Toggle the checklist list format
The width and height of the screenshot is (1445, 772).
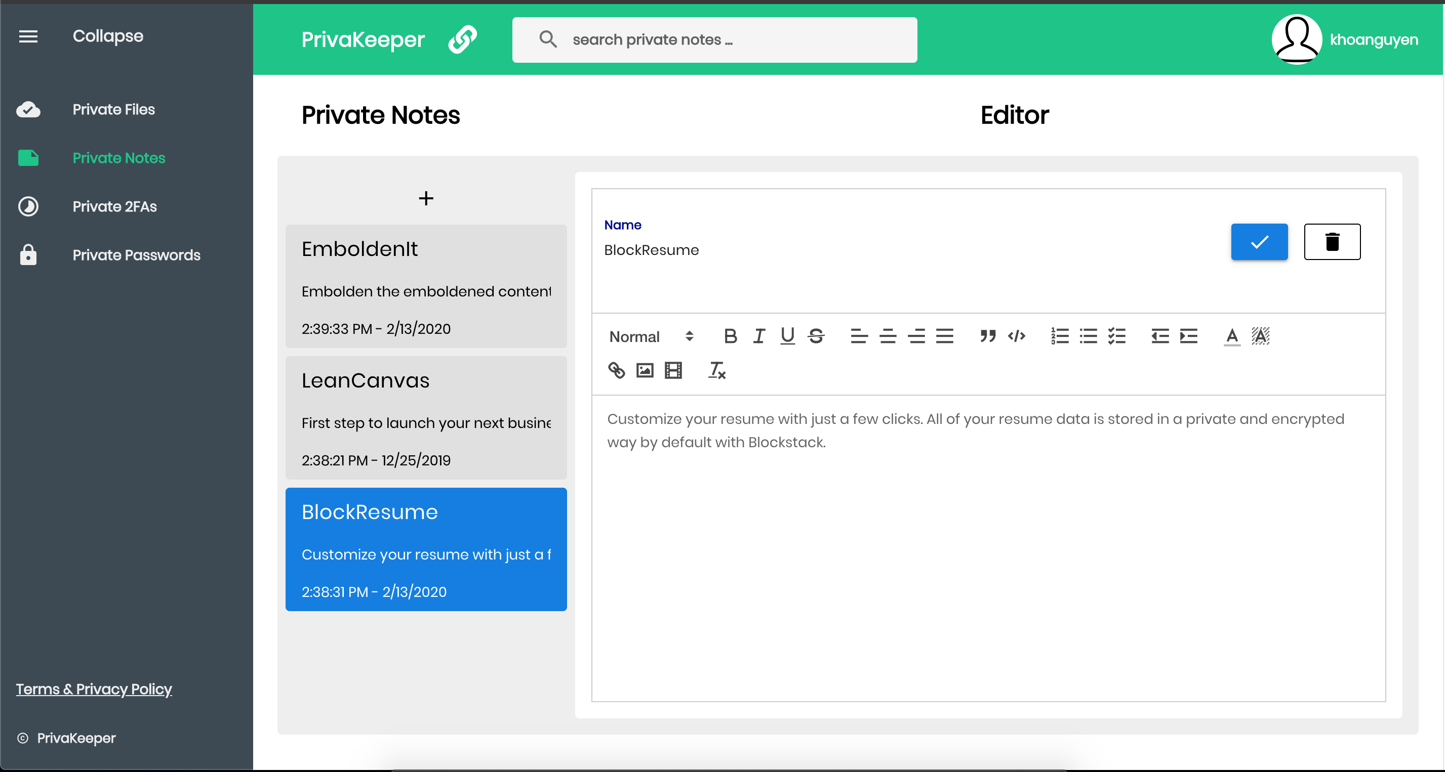(1117, 336)
